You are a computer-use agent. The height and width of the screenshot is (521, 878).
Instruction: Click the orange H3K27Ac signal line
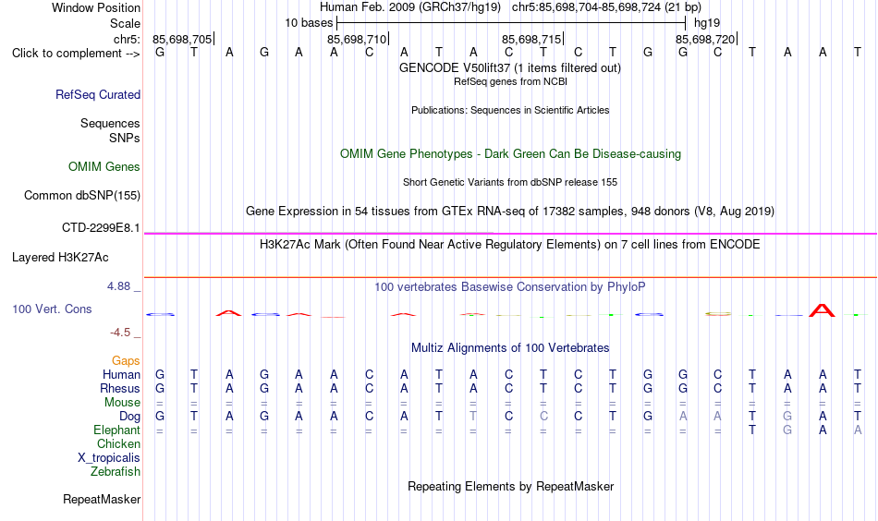tap(510, 277)
